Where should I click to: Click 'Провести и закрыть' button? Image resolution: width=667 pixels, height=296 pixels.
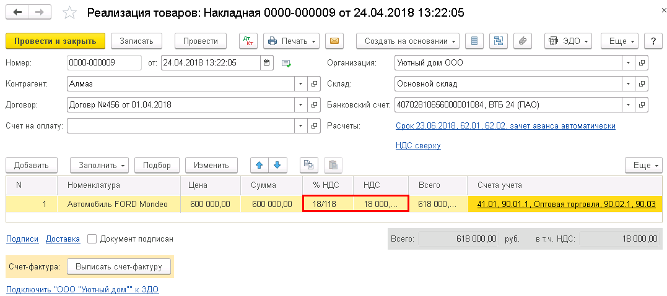(55, 41)
